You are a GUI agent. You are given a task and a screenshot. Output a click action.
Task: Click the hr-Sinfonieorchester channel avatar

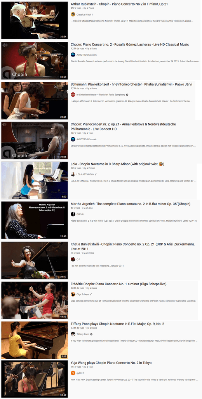73,95
